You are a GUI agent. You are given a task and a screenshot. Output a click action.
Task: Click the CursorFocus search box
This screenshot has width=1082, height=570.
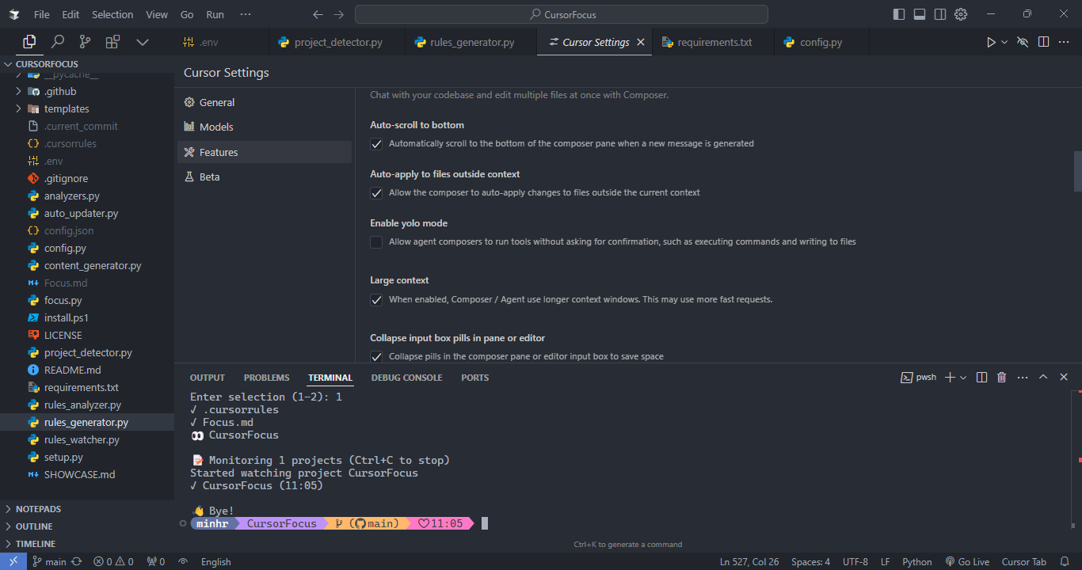coord(562,14)
